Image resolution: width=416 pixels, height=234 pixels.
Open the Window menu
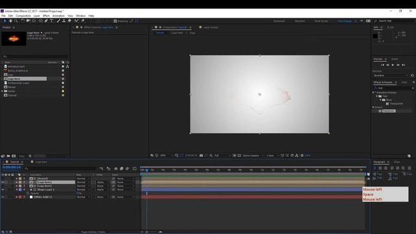81,16
